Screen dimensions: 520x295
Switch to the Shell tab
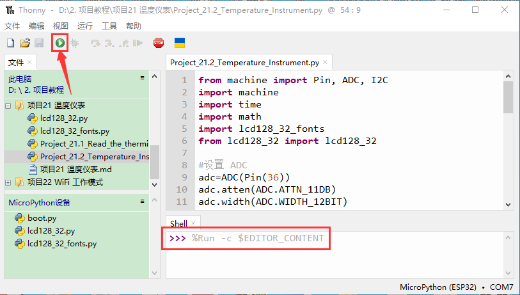tap(178, 223)
